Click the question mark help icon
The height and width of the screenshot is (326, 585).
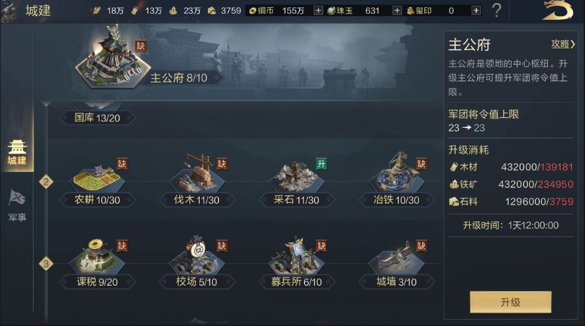point(496,11)
